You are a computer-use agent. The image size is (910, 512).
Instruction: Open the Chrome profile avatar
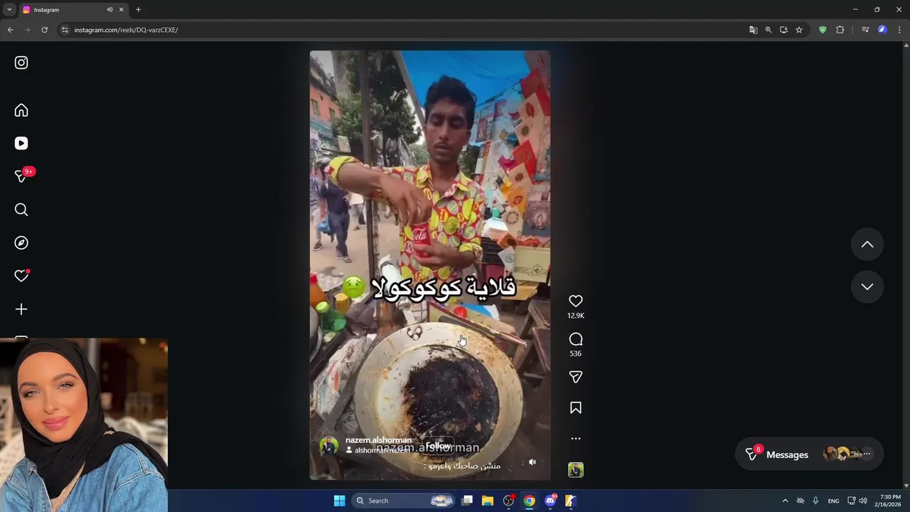pyautogui.click(x=882, y=30)
